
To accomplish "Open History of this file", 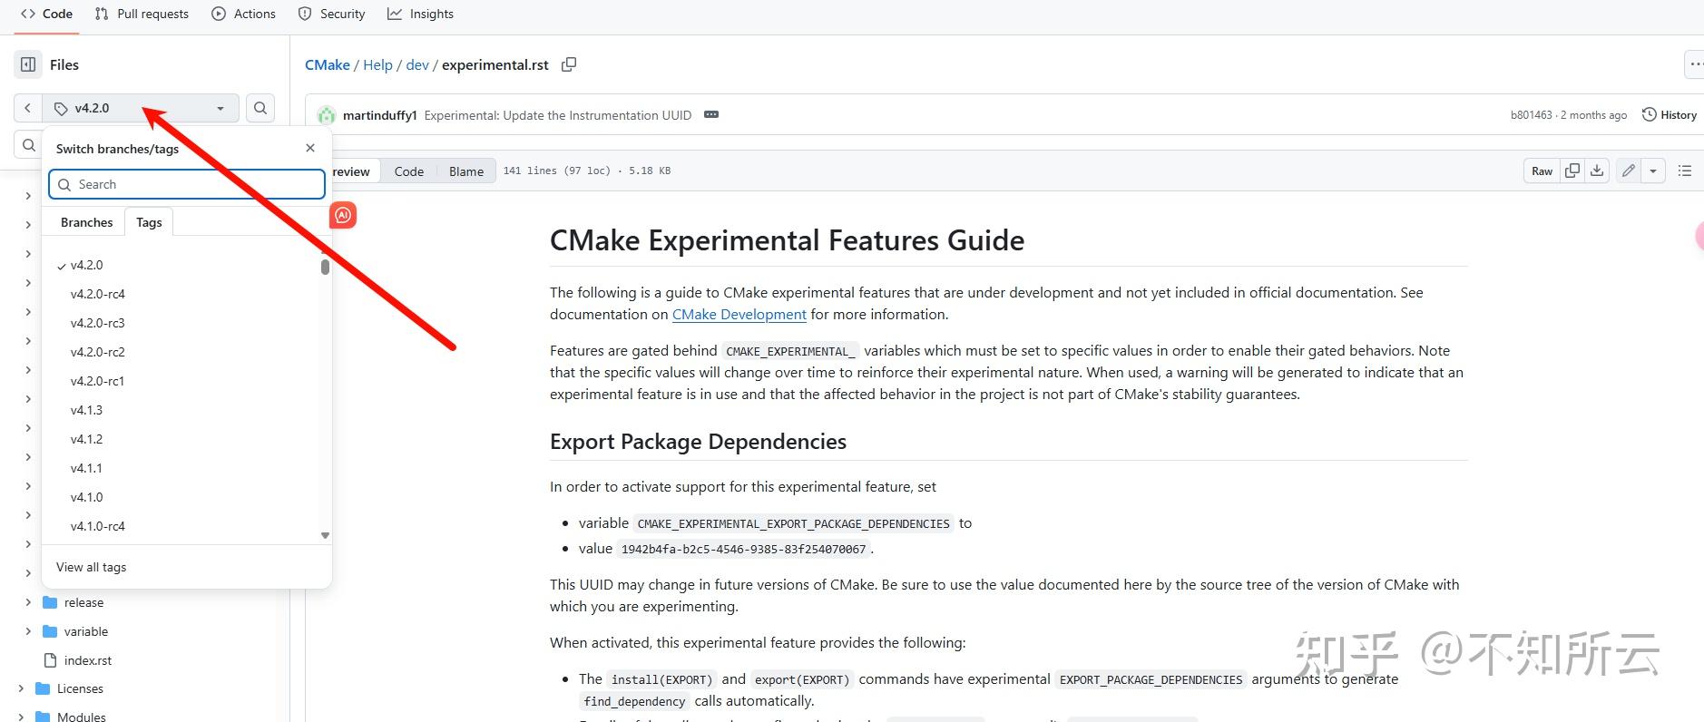I will point(1670,115).
